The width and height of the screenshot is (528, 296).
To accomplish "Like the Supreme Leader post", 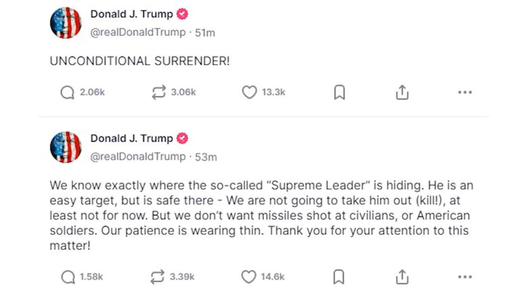I will [x=249, y=276].
